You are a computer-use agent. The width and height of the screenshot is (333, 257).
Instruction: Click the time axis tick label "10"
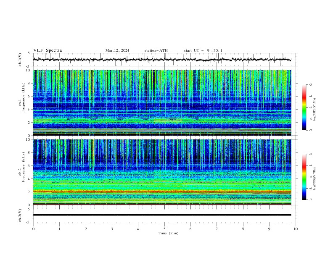click(x=296, y=229)
